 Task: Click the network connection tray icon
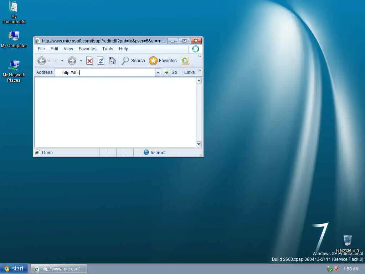[329, 269]
